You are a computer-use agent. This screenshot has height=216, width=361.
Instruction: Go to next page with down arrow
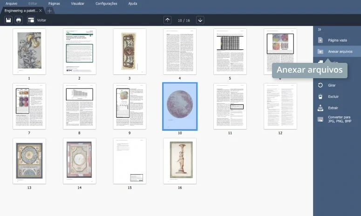pyautogui.click(x=200, y=20)
